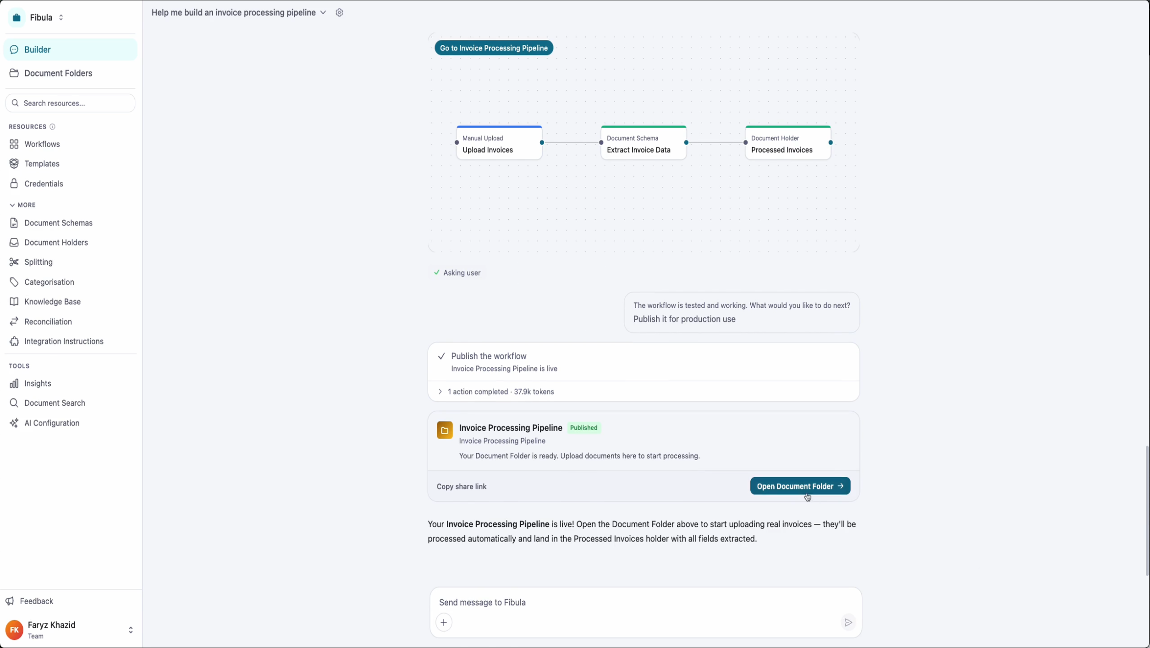Viewport: 1150px width, 648px height.
Task: Click the Feedback link
Action: tap(29, 601)
